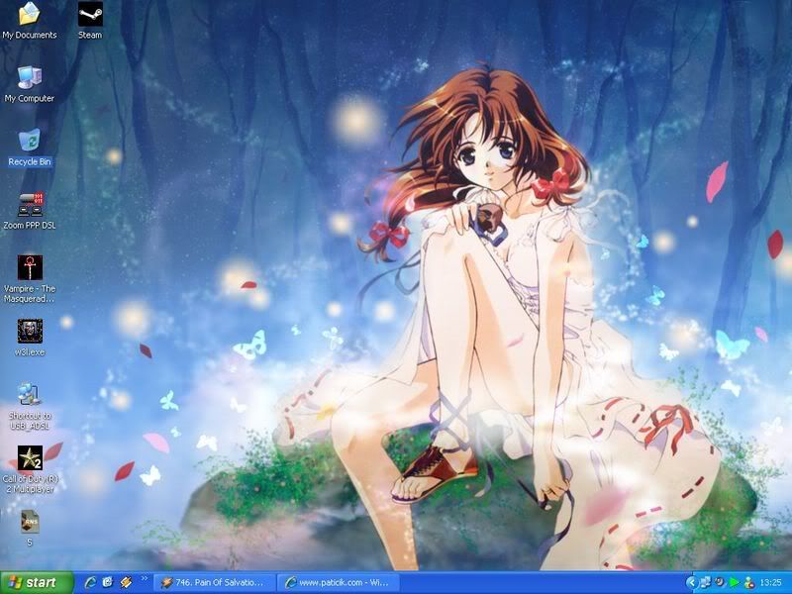
Task: Open the Windows start menu
Action: tap(37, 583)
